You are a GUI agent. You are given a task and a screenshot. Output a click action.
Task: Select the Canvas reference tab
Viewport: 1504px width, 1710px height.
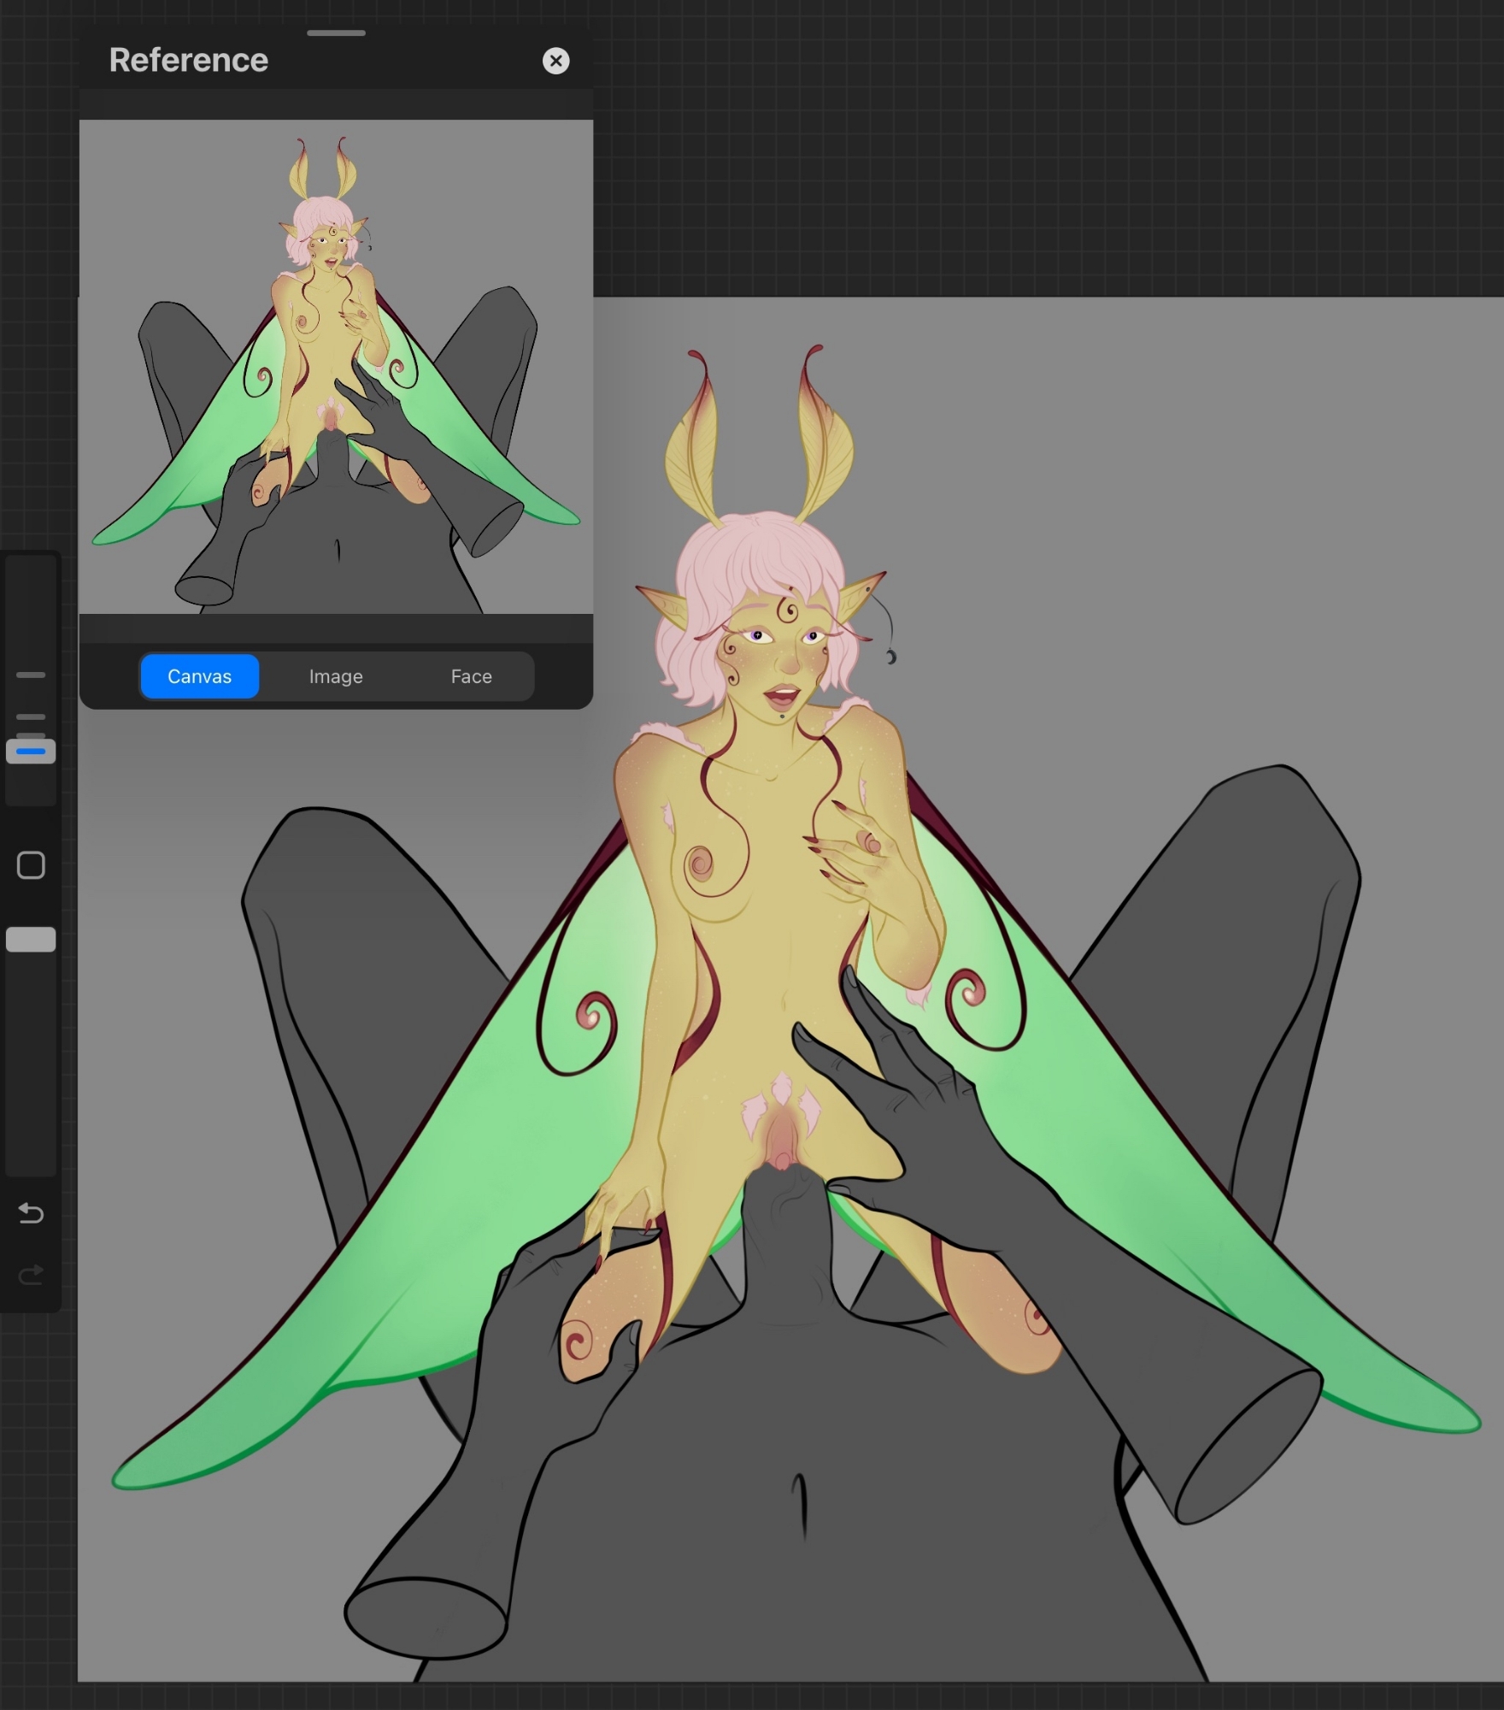click(x=199, y=676)
